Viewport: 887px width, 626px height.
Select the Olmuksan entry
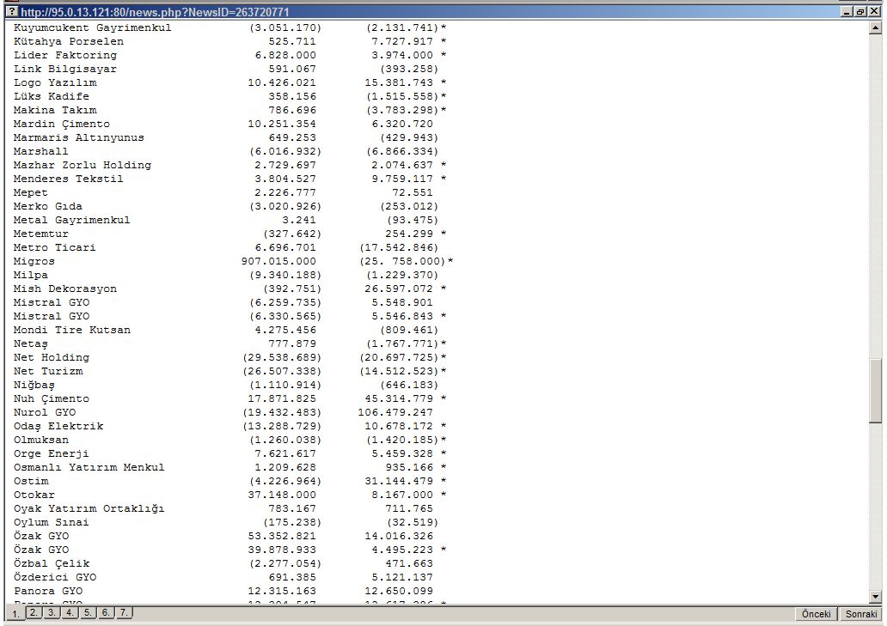[40, 441]
